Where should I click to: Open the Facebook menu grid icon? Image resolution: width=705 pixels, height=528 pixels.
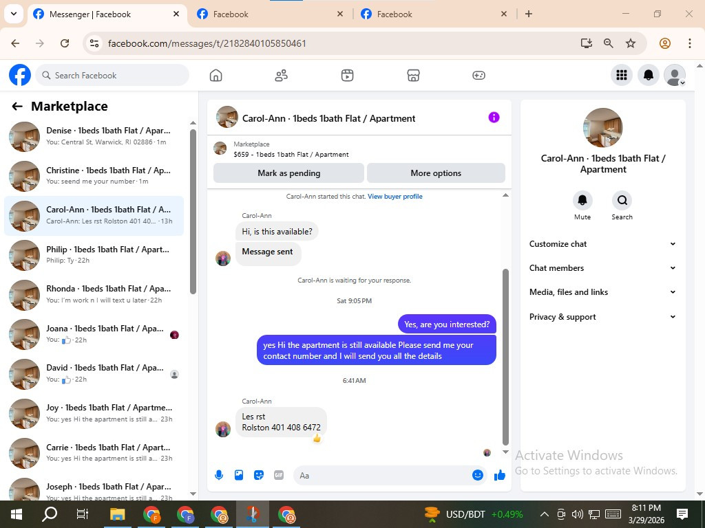(622, 75)
